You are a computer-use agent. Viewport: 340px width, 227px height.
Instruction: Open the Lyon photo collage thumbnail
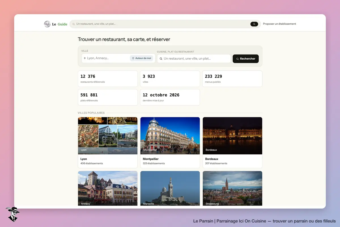(108, 136)
